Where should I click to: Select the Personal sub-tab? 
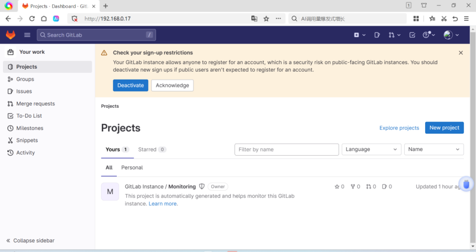click(x=132, y=168)
